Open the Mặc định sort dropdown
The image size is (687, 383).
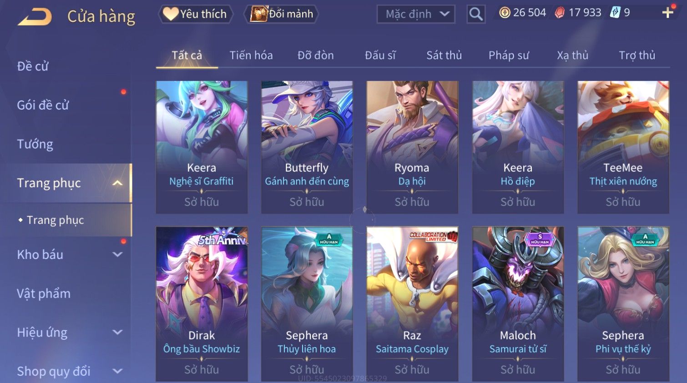[x=416, y=14]
